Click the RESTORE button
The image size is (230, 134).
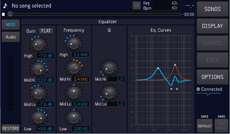pos(11,128)
